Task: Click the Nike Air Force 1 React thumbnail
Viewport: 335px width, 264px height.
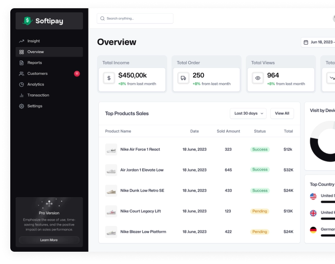Action: [111, 150]
